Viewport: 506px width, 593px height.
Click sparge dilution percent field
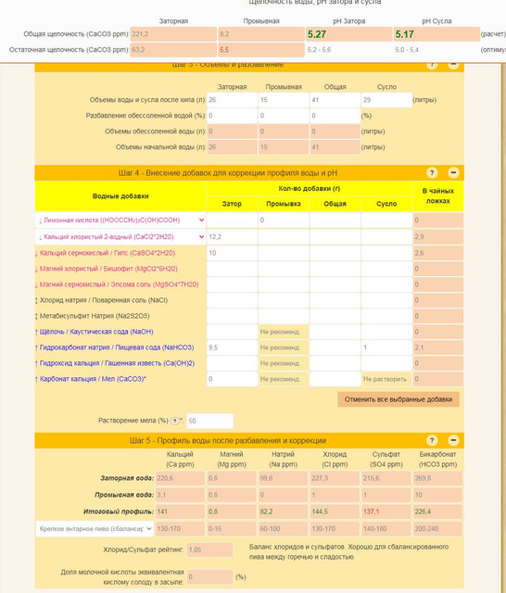coord(284,116)
